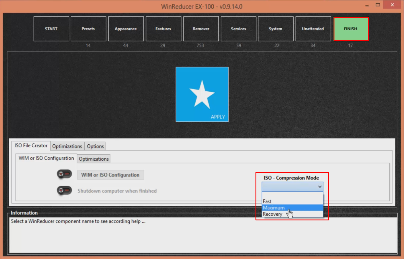Click the Information help text area
This screenshot has height=259, width=404.
(x=203, y=235)
